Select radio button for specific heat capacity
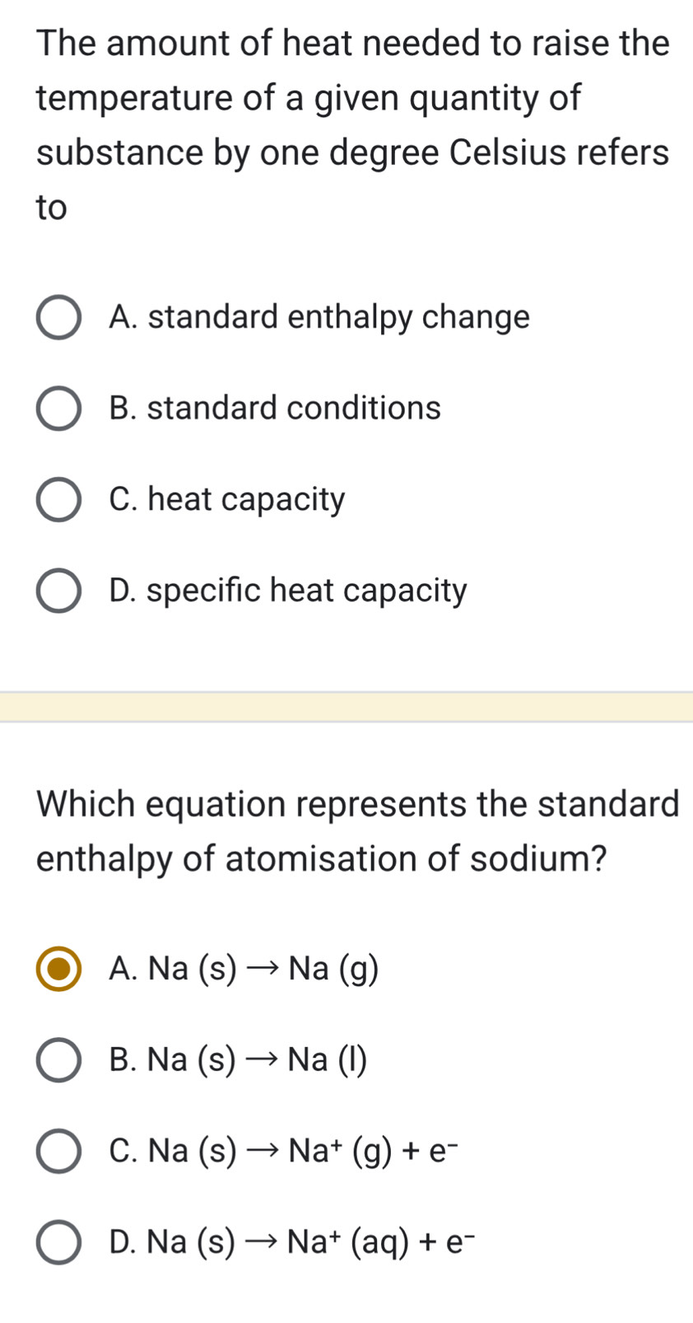 58,591
